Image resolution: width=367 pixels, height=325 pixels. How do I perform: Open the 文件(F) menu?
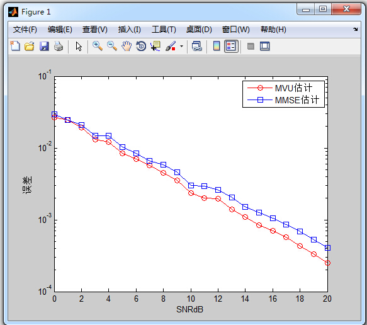point(25,30)
